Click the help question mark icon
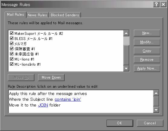 pyautogui.click(x=156, y=5)
